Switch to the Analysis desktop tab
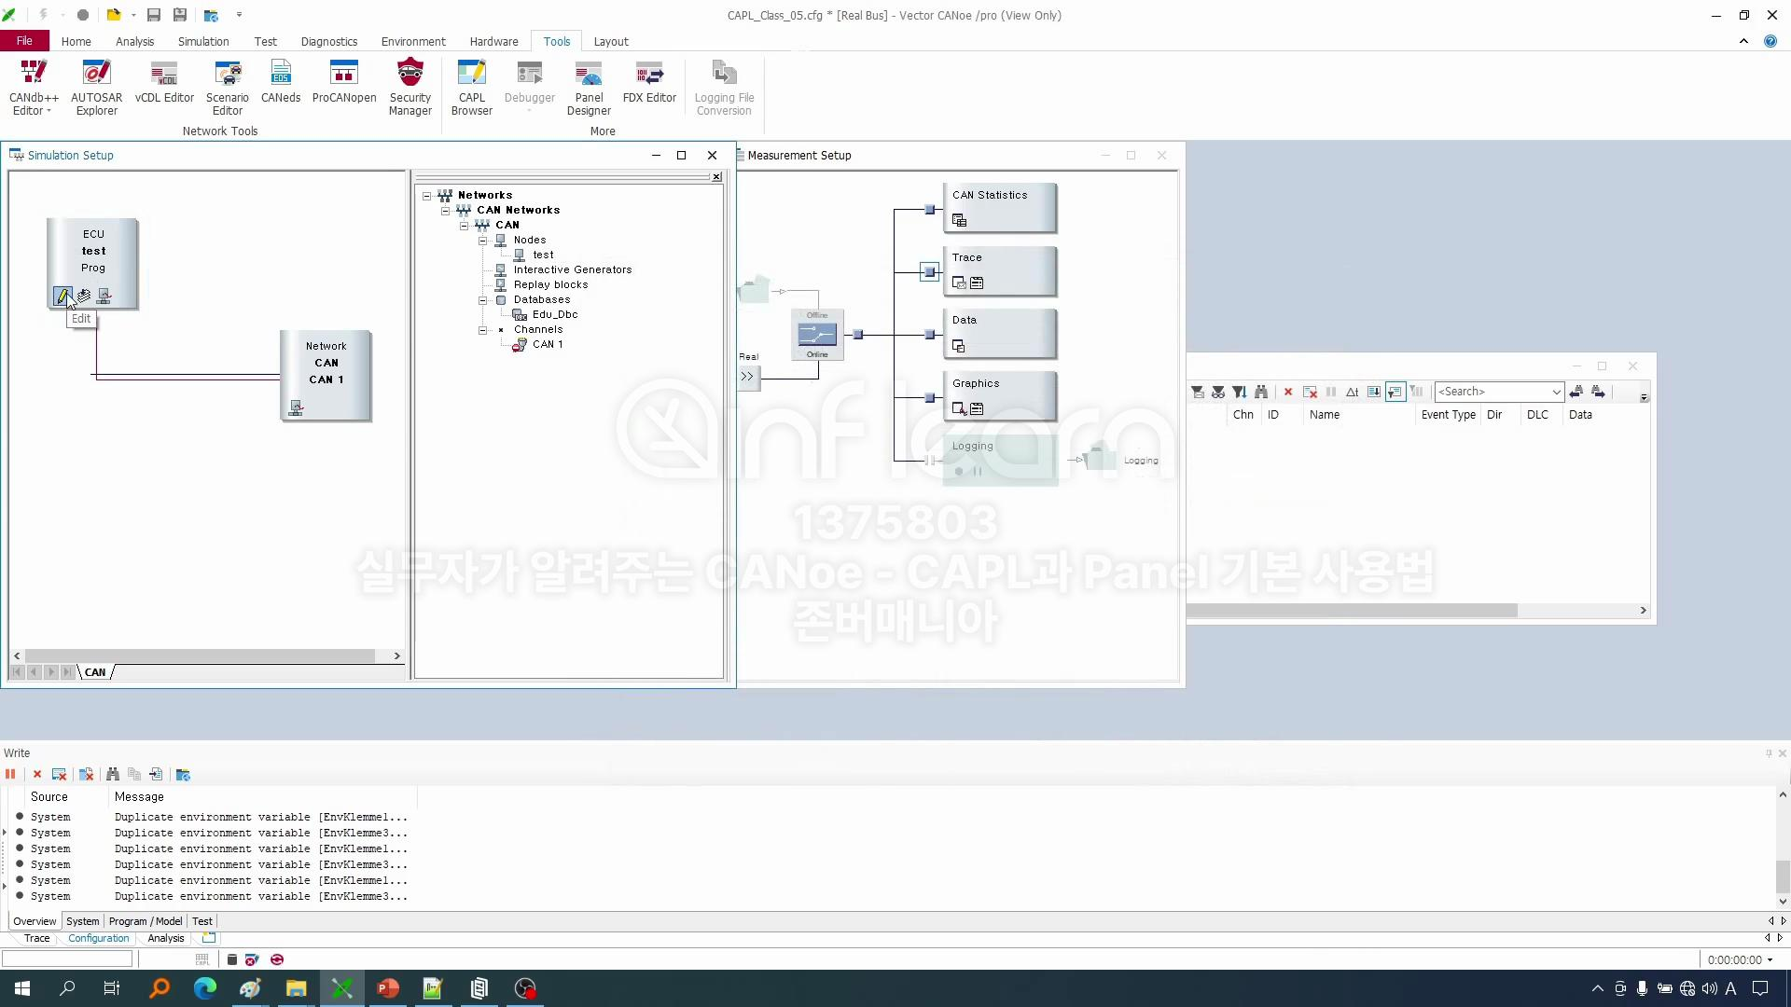This screenshot has height=1007, width=1791. [166, 938]
